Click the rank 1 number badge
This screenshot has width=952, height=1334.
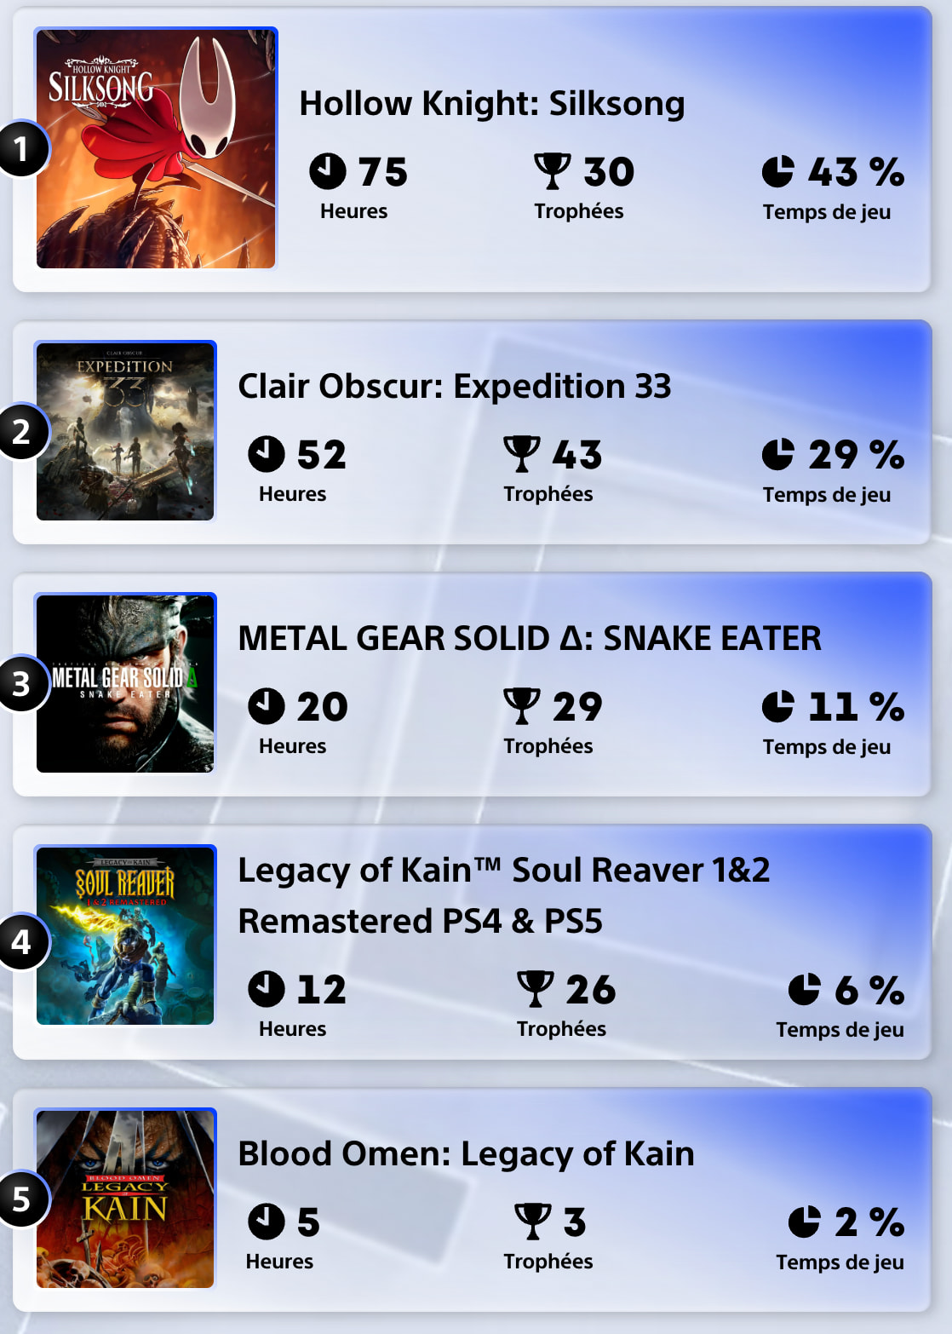point(21,149)
